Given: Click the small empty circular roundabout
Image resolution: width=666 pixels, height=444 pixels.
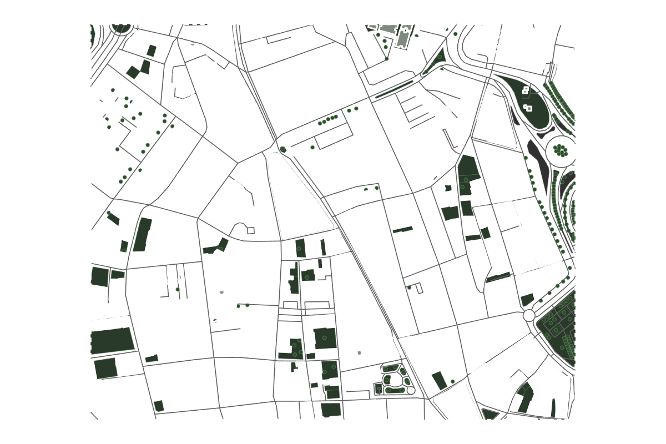Looking at the screenshot, I should 529,315.
